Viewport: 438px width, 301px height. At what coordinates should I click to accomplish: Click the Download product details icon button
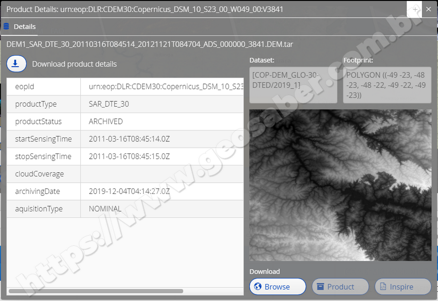[17, 64]
